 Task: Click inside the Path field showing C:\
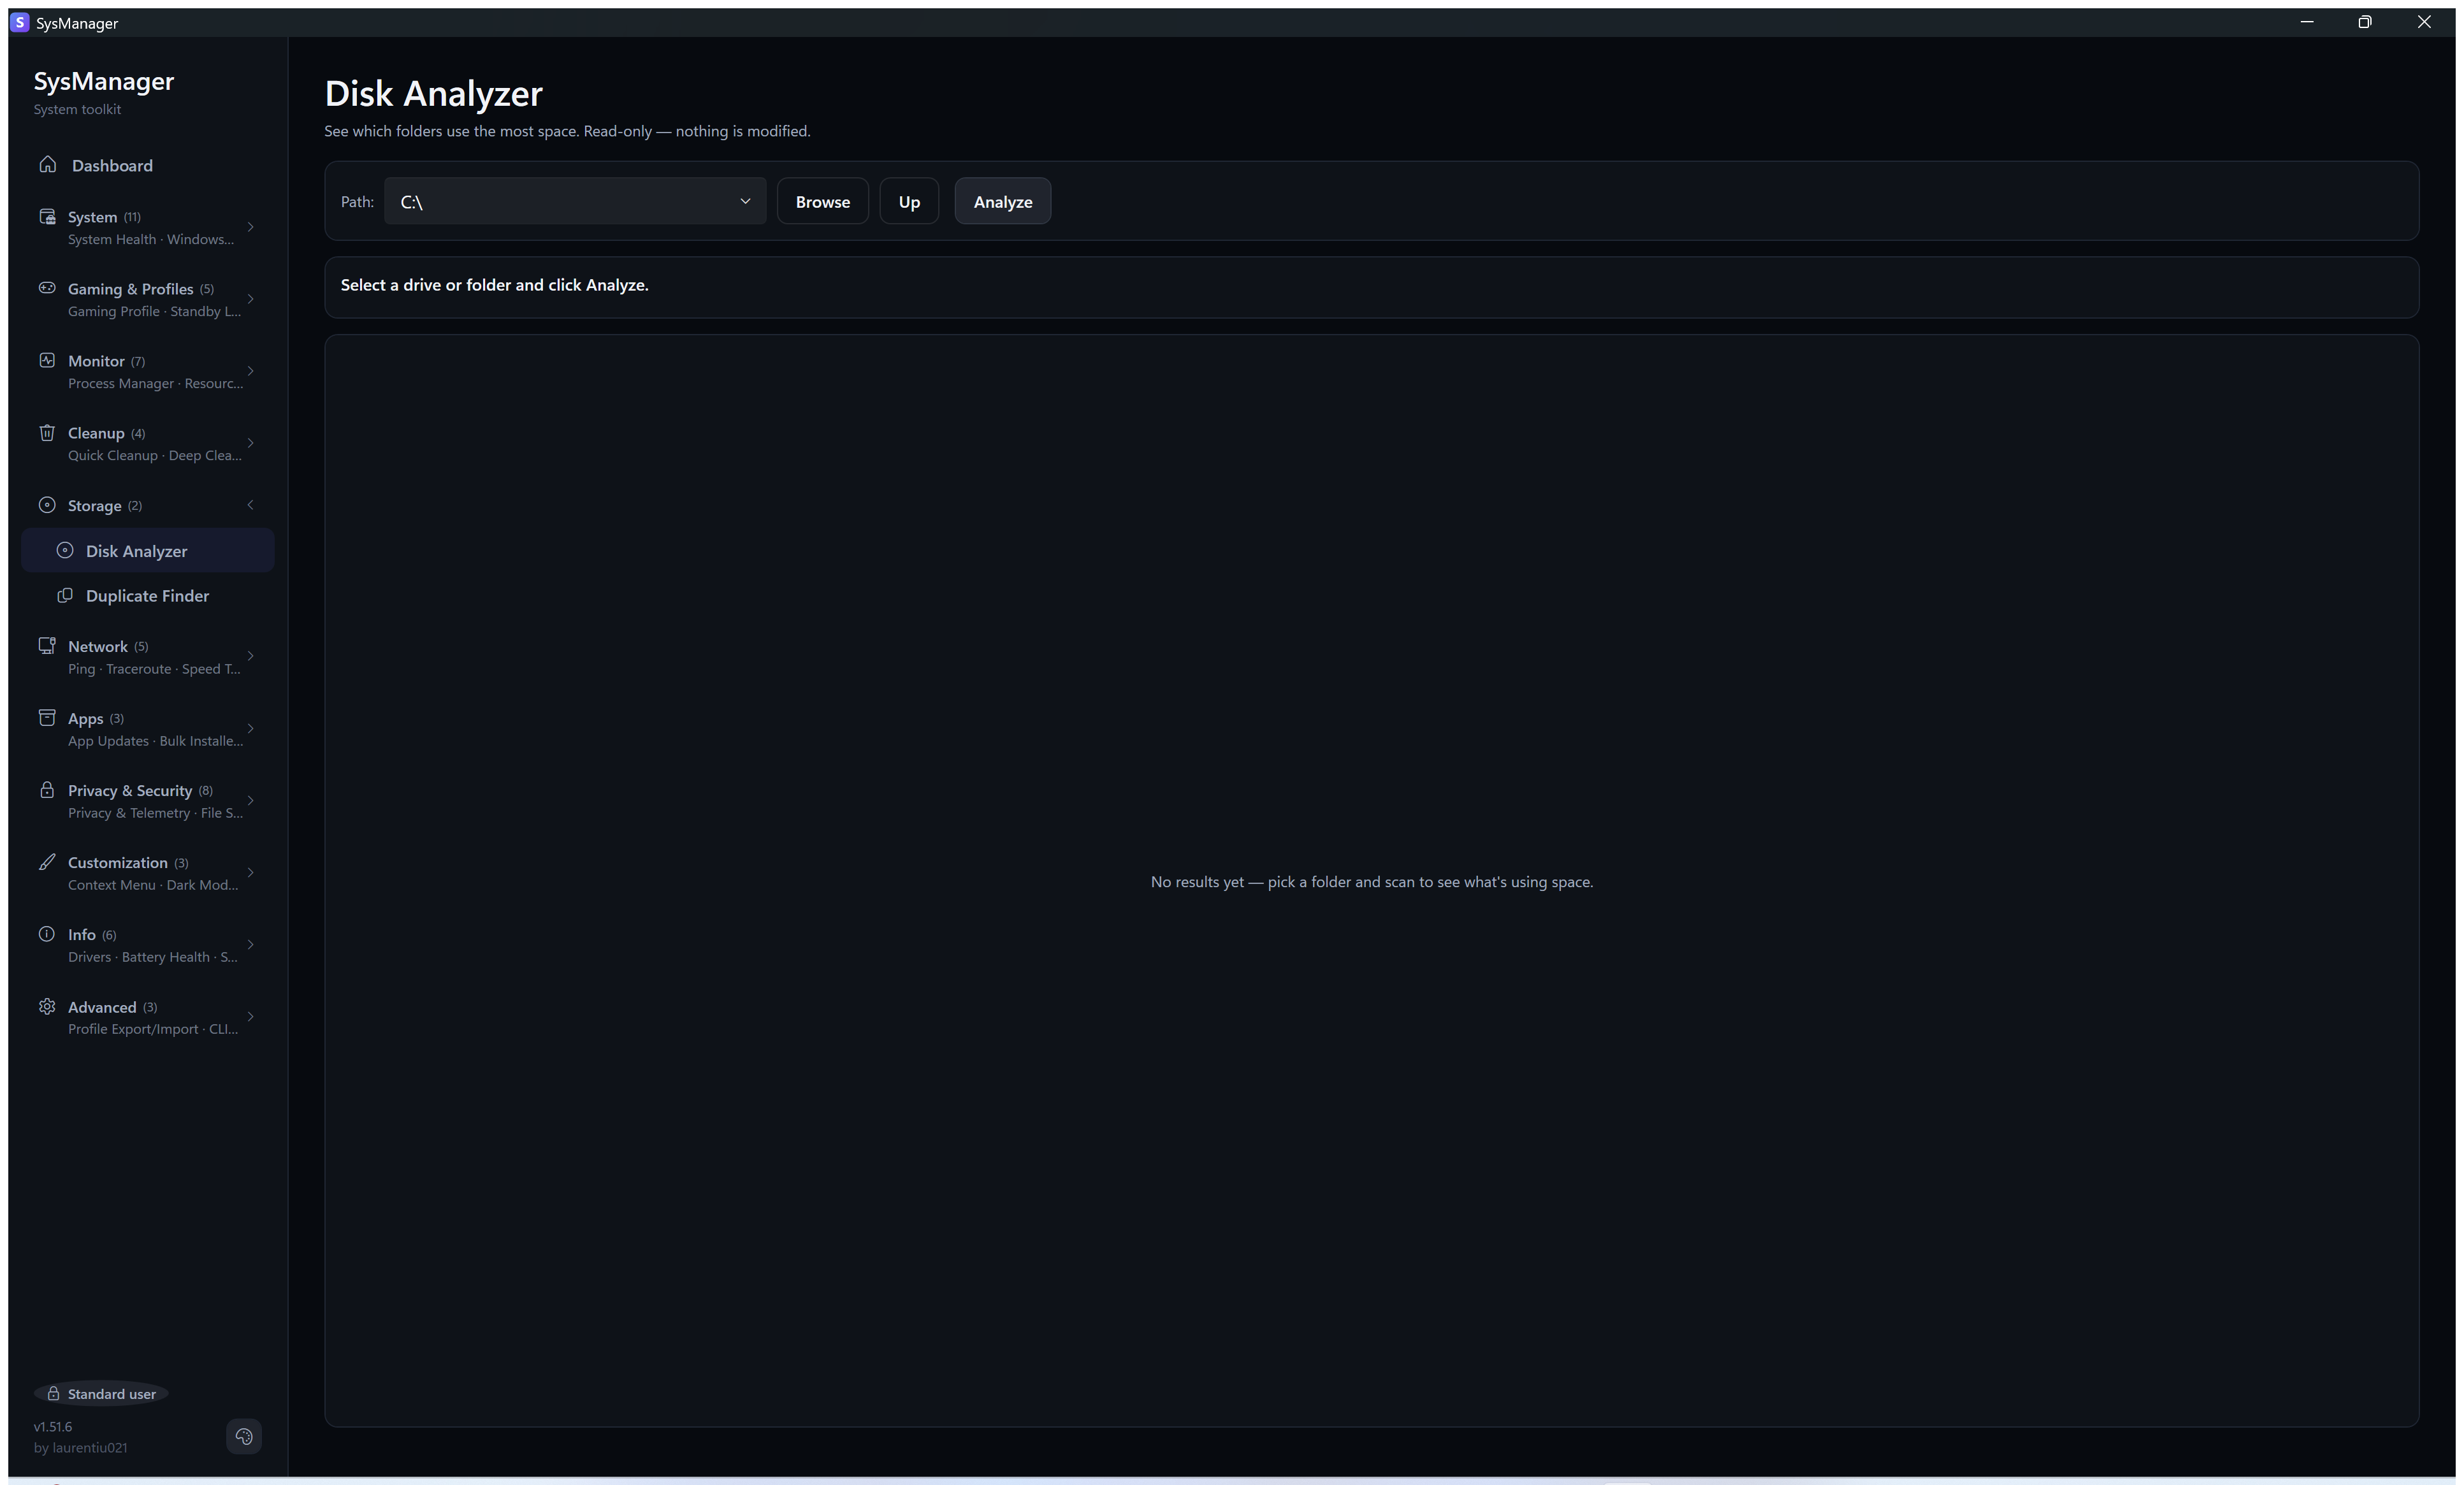coord(575,201)
